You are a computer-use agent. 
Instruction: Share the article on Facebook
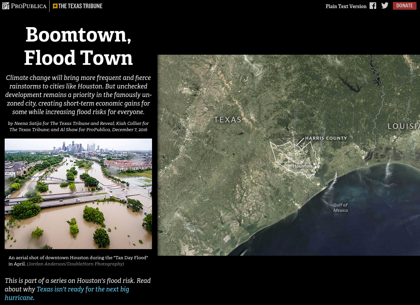pyautogui.click(x=373, y=6)
